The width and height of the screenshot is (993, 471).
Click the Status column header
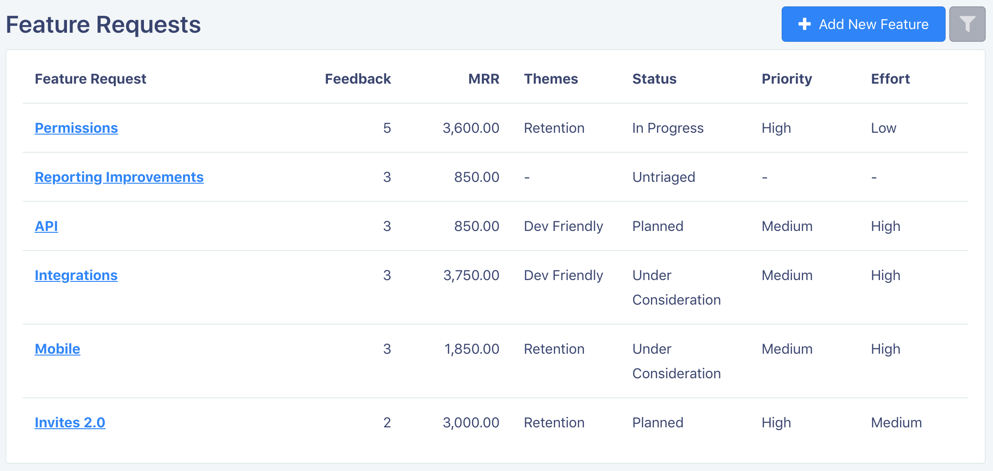654,79
